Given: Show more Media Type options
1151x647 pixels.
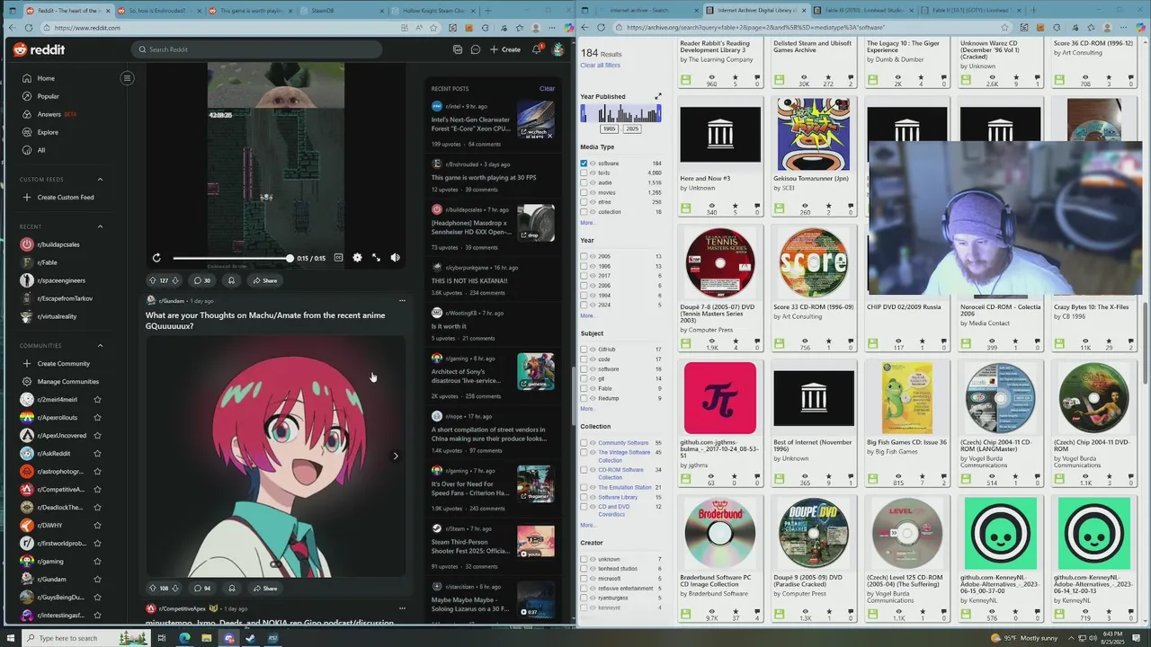Looking at the screenshot, I should click(x=587, y=222).
